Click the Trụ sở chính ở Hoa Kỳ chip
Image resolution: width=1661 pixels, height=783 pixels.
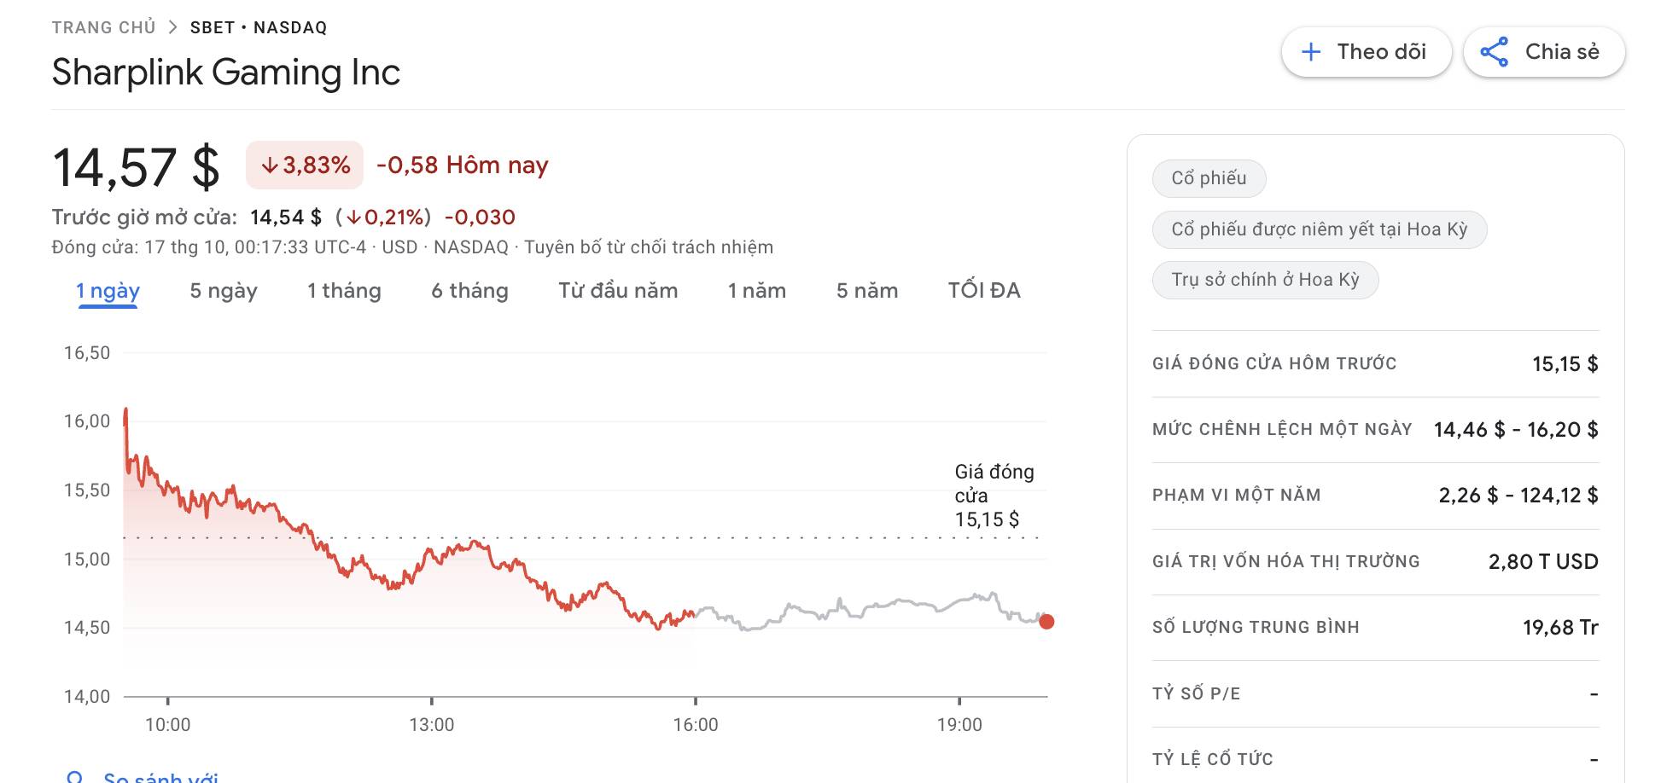(x=1265, y=280)
